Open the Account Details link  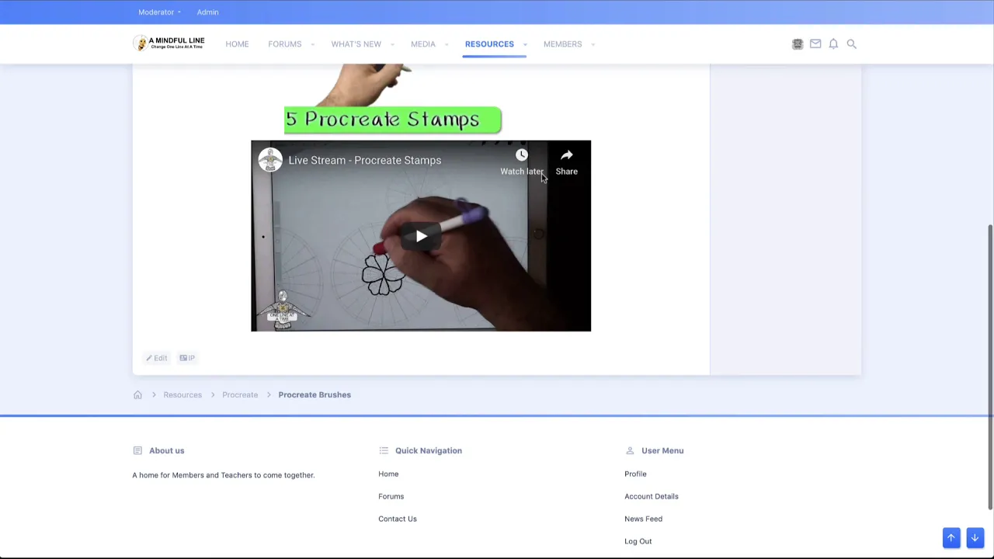point(652,496)
